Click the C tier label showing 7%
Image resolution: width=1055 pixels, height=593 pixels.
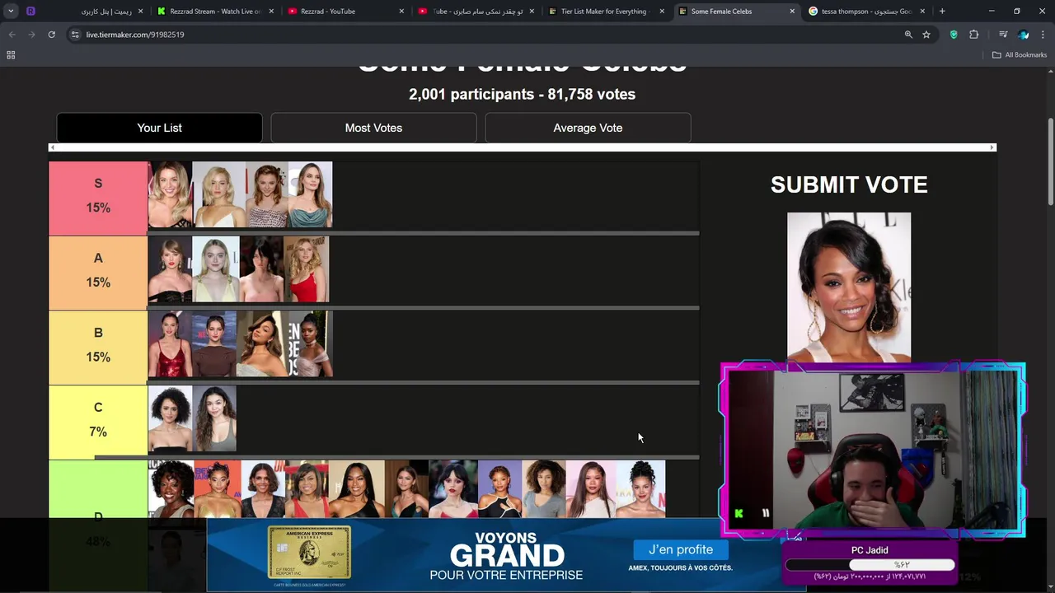[98, 423]
